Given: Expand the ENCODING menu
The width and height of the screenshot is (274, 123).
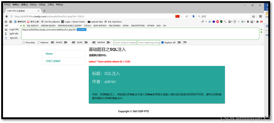Looking at the screenshot, I should point(115,26).
